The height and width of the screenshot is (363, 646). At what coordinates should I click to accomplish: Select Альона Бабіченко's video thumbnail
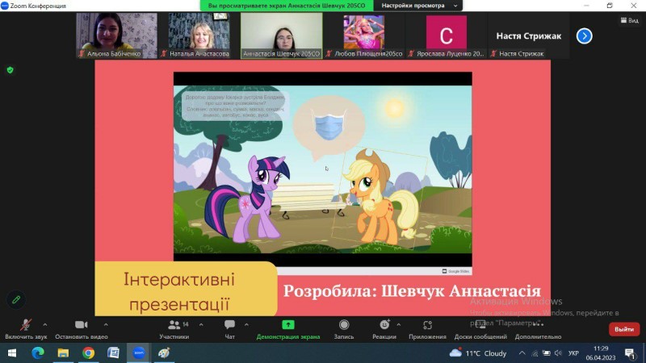[116, 35]
